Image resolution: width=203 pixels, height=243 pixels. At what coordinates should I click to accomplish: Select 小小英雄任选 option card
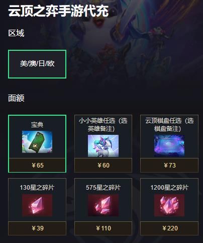coord(103,143)
